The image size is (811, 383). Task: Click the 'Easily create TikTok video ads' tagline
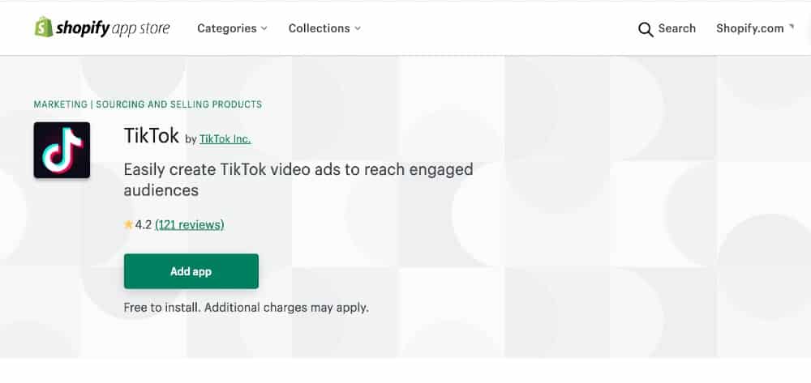298,180
